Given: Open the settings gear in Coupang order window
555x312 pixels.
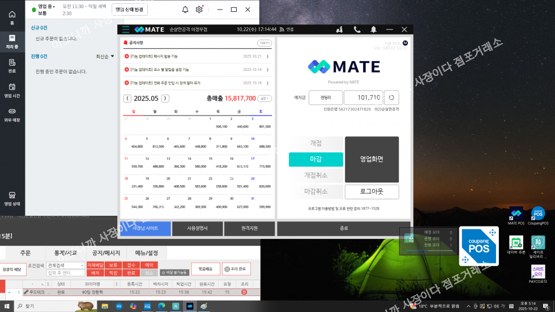Looking at the screenshot, I should [x=199, y=10].
